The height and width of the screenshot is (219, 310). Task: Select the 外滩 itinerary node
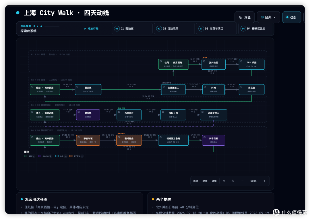(214, 89)
